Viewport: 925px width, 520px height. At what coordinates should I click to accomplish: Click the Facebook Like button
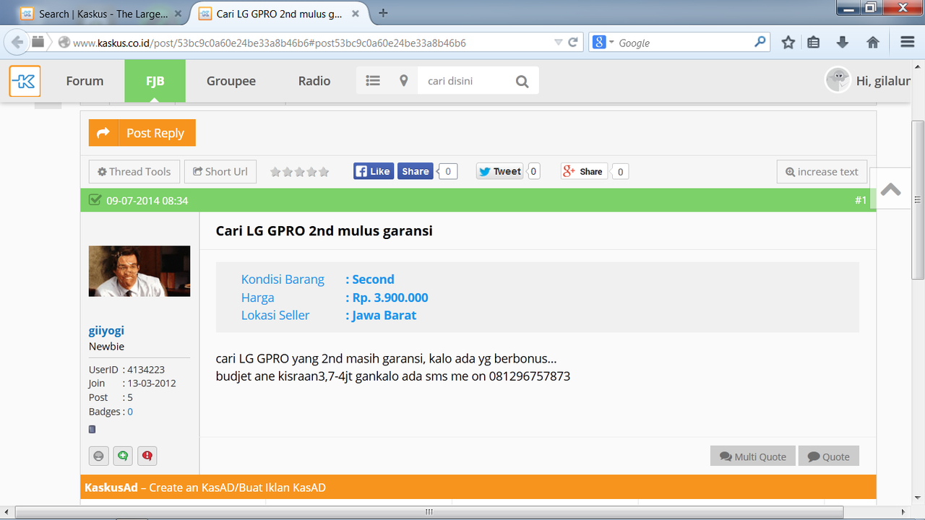point(373,171)
